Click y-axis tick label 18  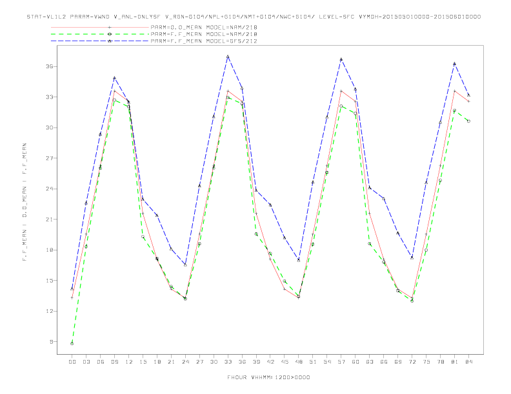pos(49,250)
